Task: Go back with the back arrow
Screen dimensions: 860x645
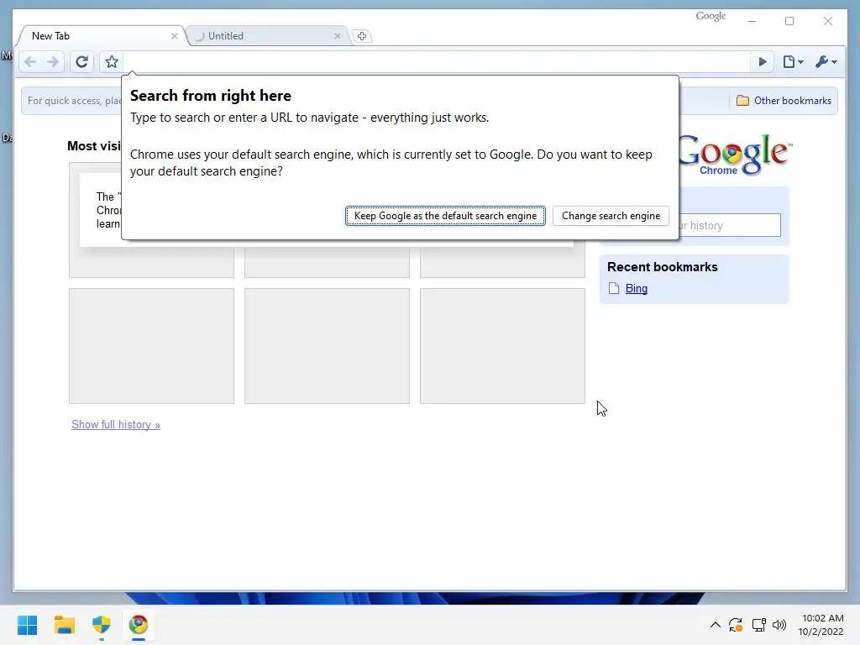Action: point(31,62)
